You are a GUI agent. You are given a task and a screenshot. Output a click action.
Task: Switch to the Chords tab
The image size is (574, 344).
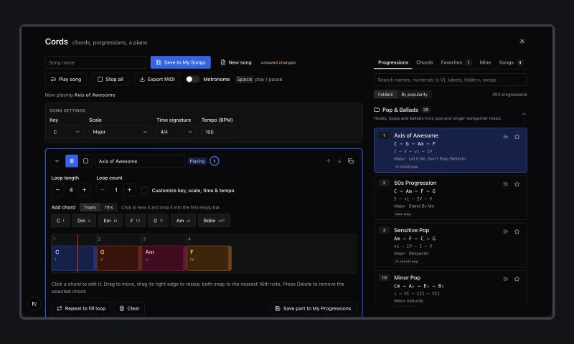coord(424,62)
